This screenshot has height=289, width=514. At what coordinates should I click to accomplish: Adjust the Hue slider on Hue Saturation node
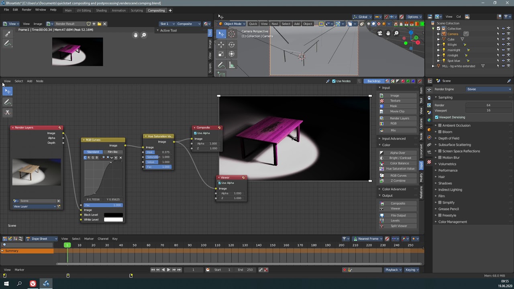(158, 152)
